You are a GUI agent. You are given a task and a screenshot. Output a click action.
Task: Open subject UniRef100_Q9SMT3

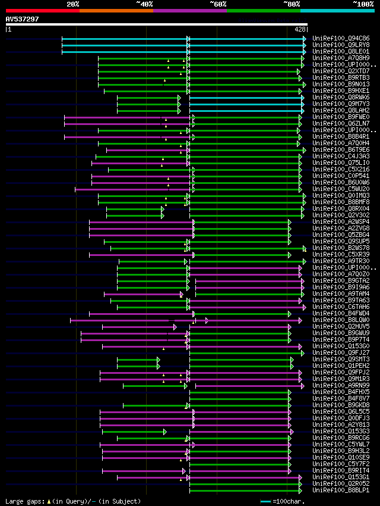point(341,360)
